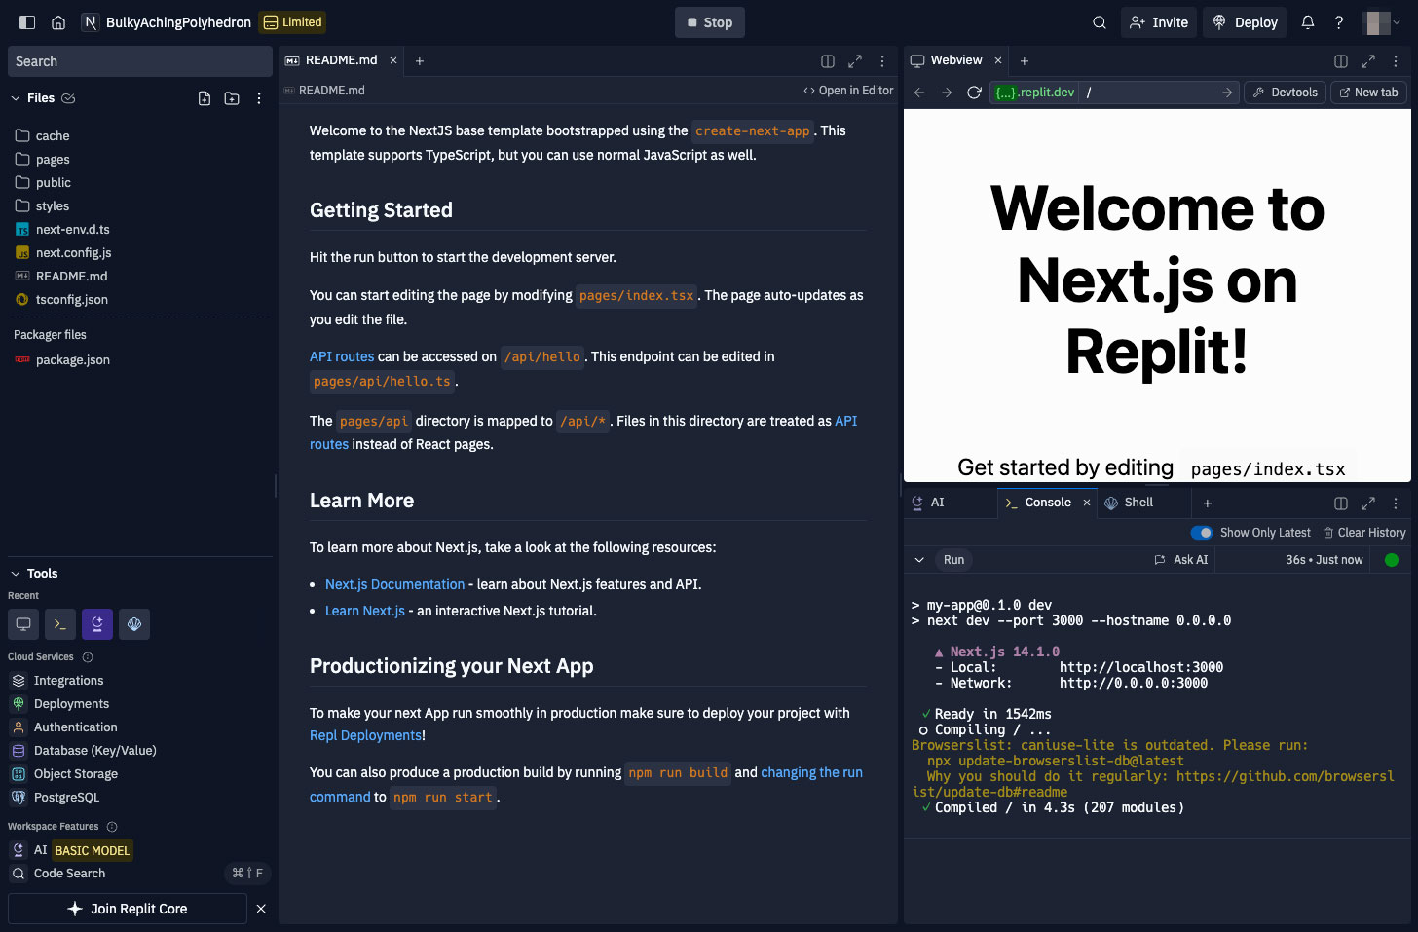
Task: Toggle Show Only Latest switch
Action: tap(1202, 533)
